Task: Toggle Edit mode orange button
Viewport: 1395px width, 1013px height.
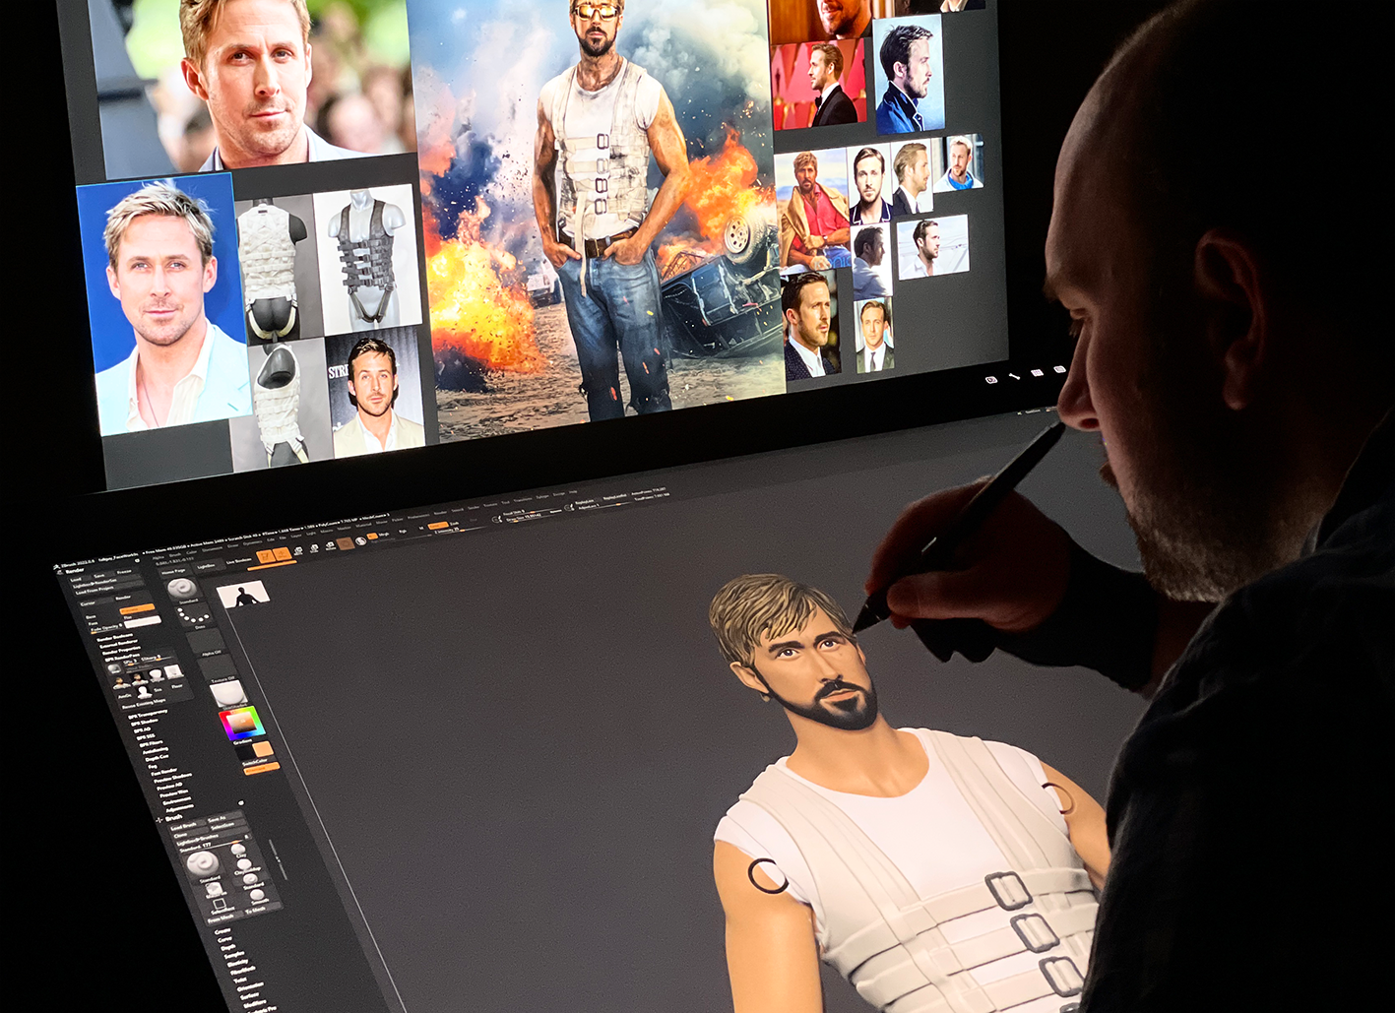Action: (x=266, y=556)
